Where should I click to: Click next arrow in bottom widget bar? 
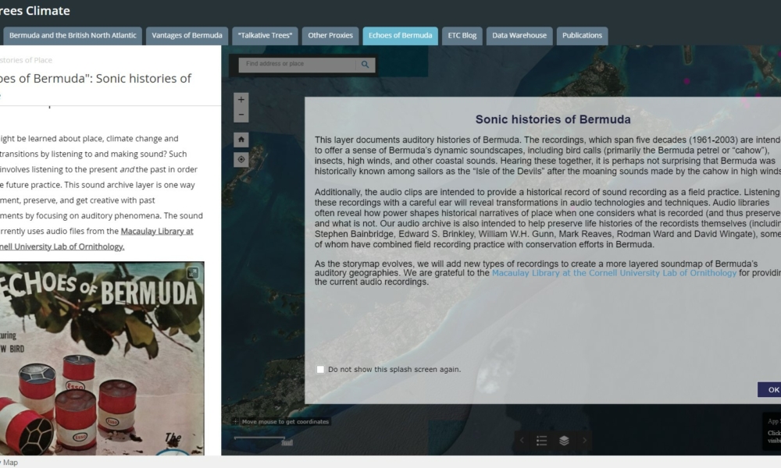point(584,441)
